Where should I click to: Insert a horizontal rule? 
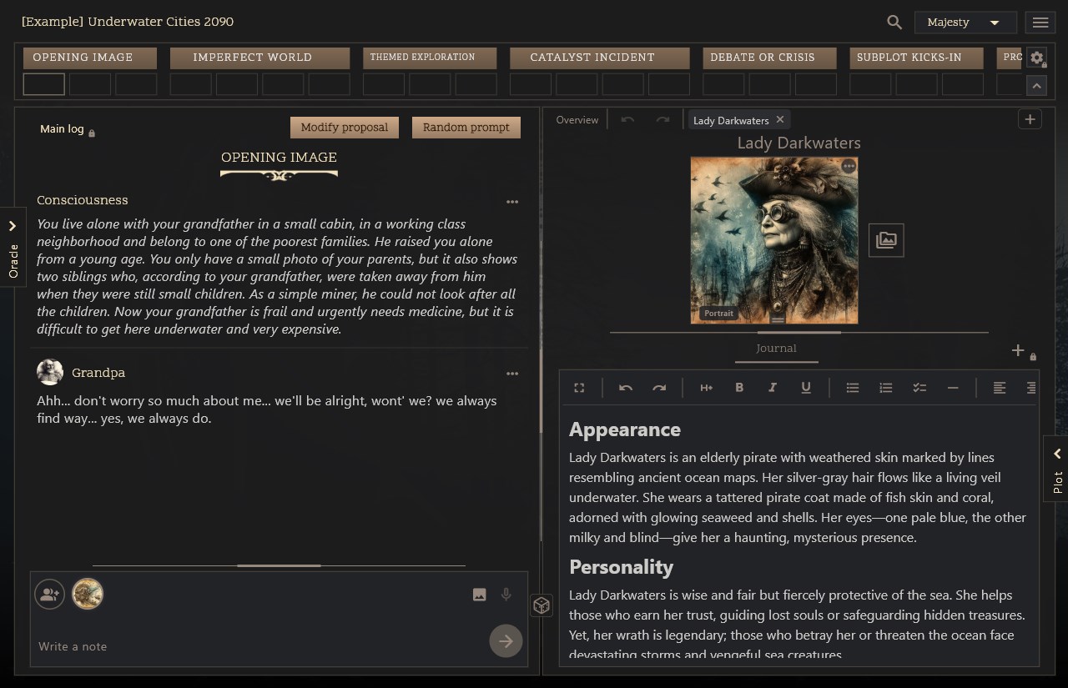(953, 388)
